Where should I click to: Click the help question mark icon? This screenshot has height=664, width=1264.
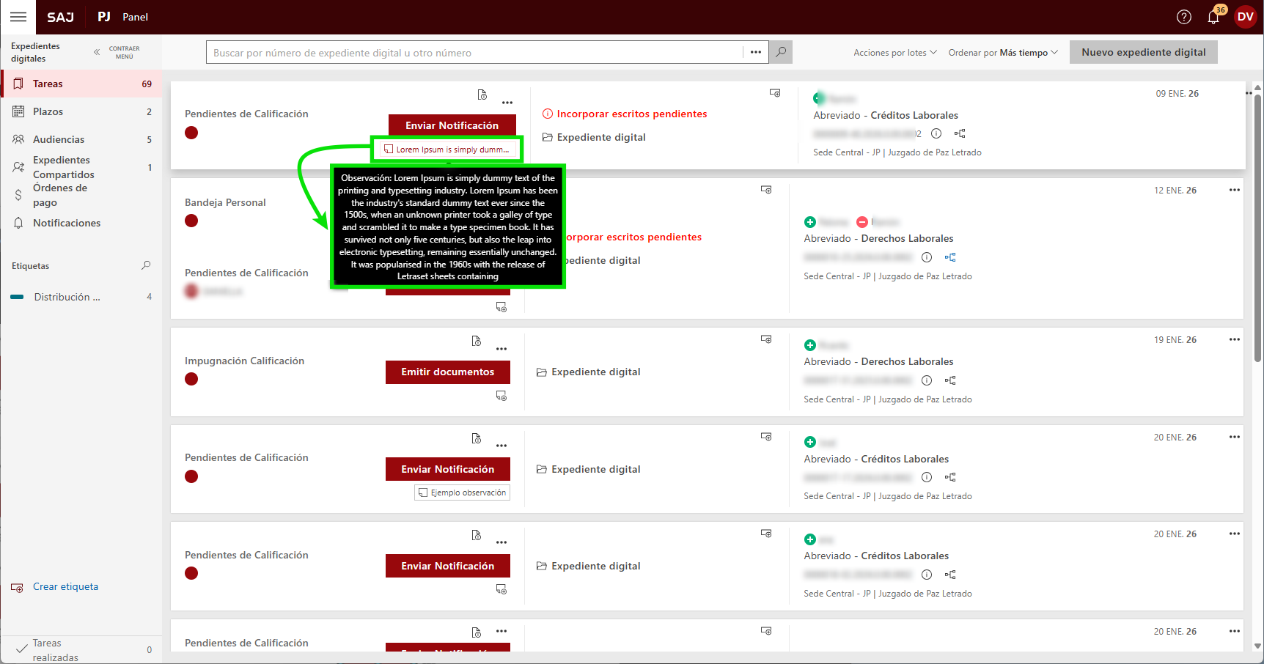click(1183, 17)
